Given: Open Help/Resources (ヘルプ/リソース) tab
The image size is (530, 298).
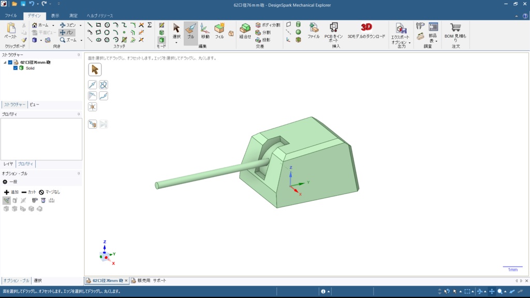Looking at the screenshot, I should click(x=100, y=16).
